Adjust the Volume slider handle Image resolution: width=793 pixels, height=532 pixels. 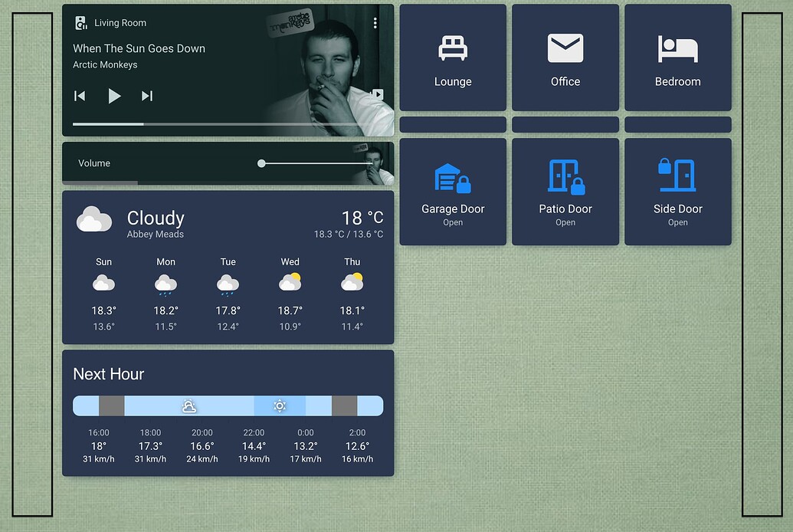261,163
